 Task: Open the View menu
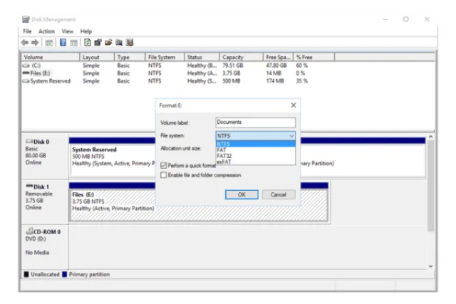[68, 31]
